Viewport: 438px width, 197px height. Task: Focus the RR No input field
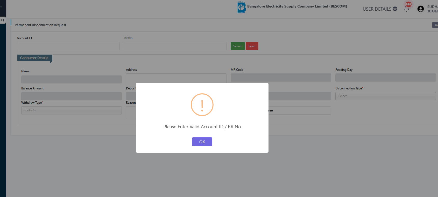point(175,46)
